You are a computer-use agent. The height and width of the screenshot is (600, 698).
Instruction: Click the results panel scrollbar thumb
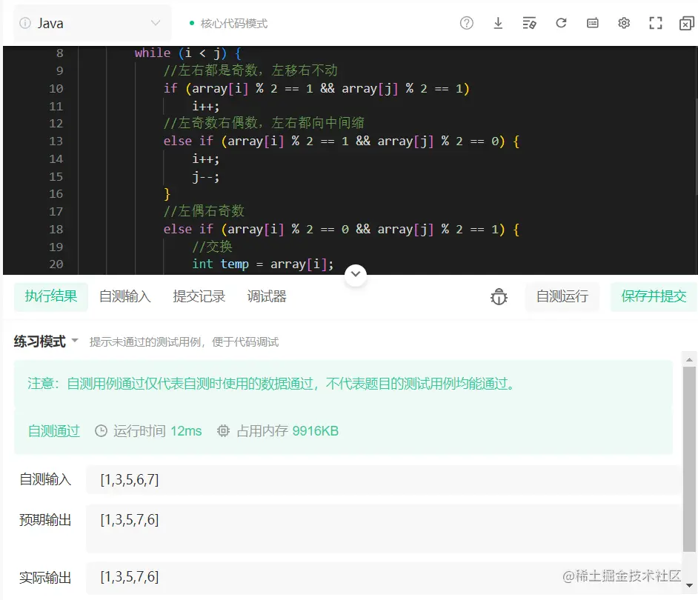(x=689, y=459)
